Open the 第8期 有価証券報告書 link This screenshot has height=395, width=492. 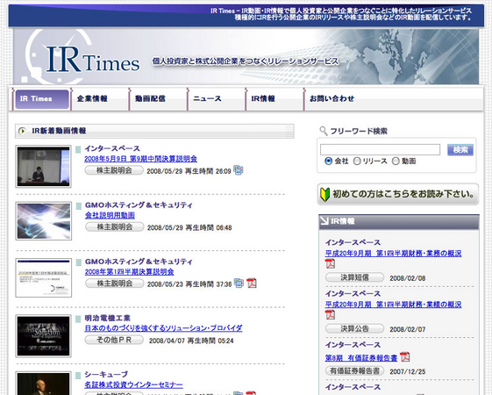pyautogui.click(x=360, y=358)
